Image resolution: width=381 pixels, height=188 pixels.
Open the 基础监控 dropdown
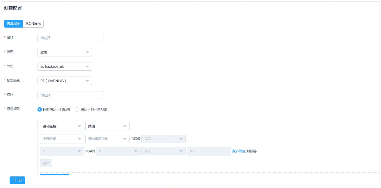[62, 126]
